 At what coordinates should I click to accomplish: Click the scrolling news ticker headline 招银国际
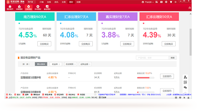point(140,95)
